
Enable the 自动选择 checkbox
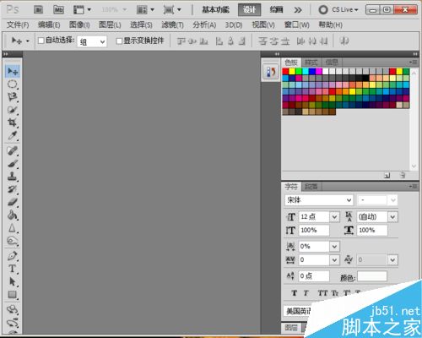[41, 41]
